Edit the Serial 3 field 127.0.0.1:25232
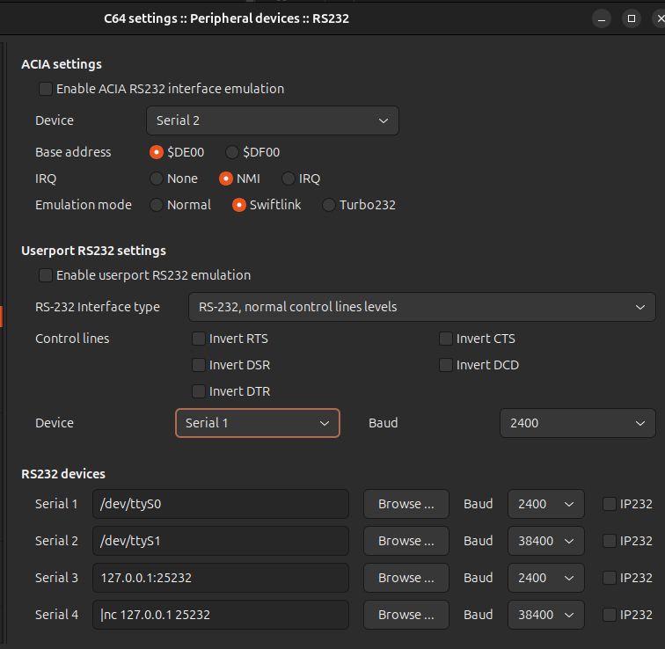The height and width of the screenshot is (649, 665). [221, 578]
